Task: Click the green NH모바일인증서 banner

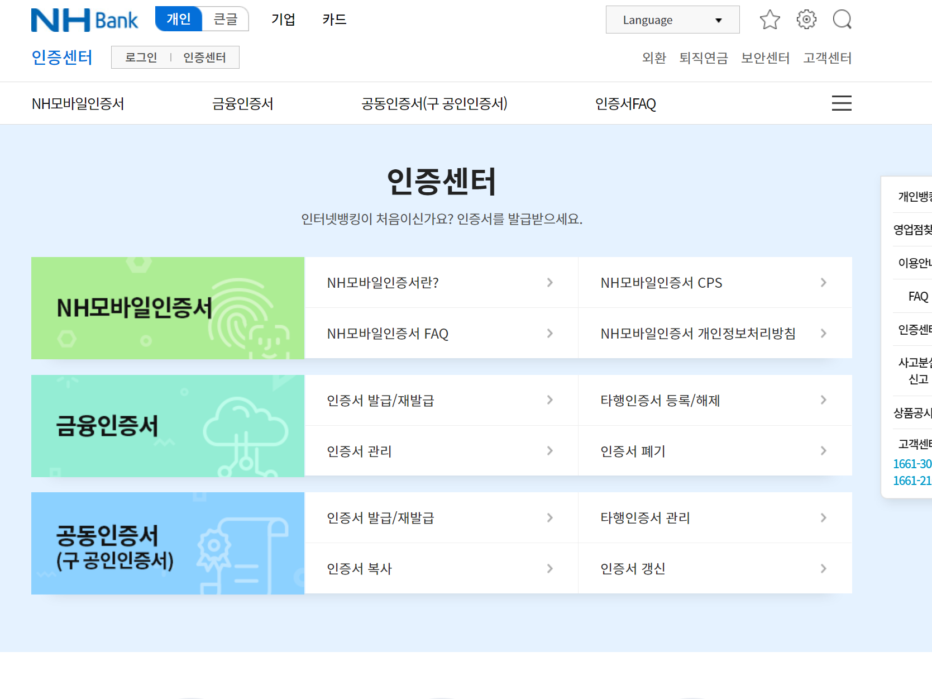Action: click(168, 308)
